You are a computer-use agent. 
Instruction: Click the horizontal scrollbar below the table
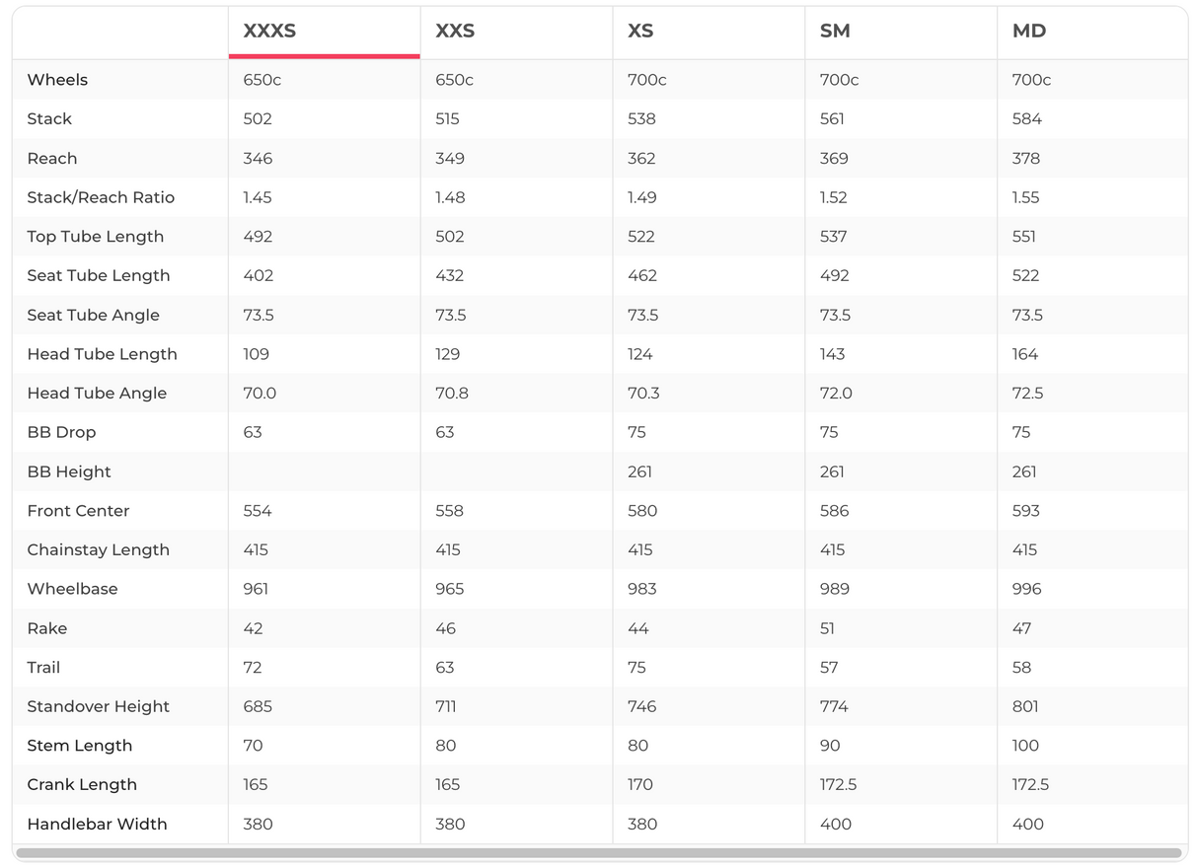[599, 853]
